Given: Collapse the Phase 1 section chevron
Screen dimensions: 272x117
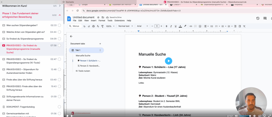Looking at the screenshot, I should tap(60, 15).
